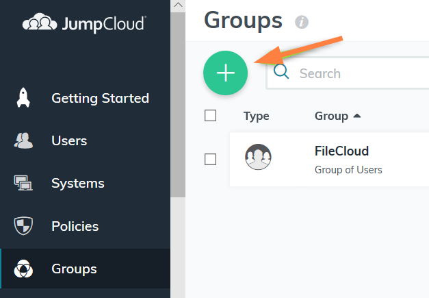Open the Getting Started menu item
429x298 pixels.
(x=100, y=98)
